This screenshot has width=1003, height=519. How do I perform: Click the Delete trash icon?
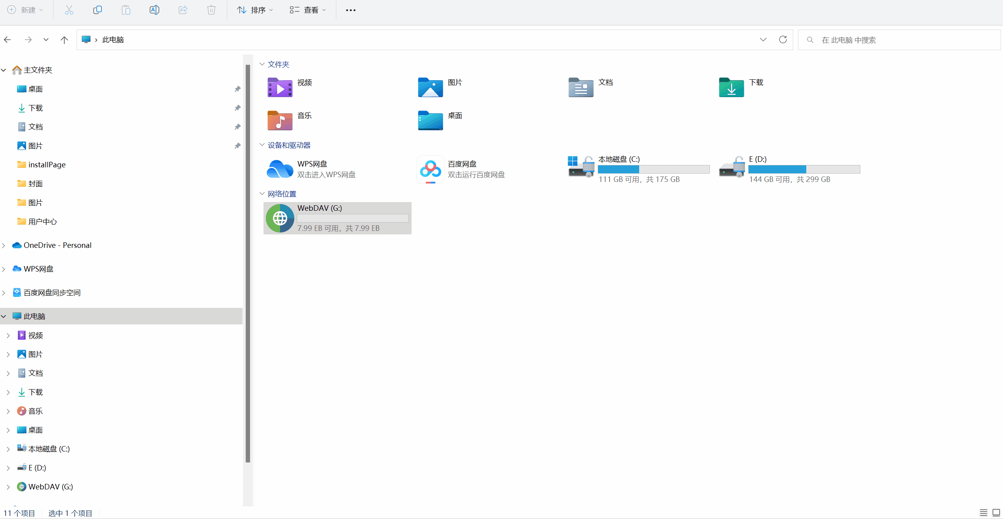[211, 10]
